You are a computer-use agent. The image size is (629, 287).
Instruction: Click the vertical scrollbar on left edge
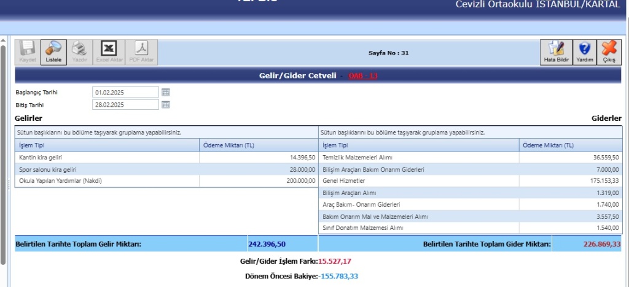[3, 153]
